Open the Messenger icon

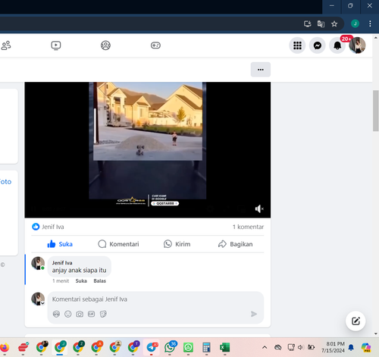(x=318, y=45)
